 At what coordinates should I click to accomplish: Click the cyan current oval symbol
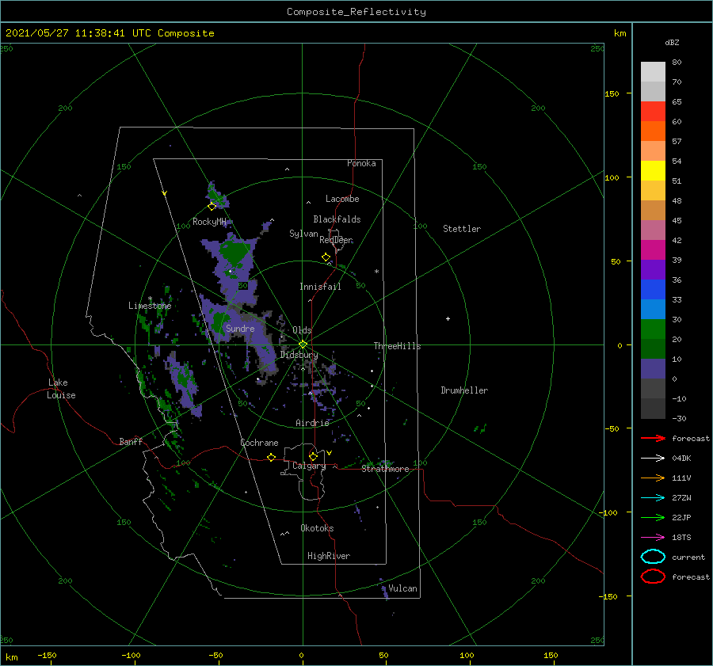pos(653,557)
